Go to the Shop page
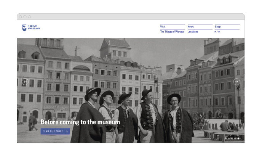 click(218, 27)
